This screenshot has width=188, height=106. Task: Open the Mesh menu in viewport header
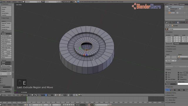coord(18,95)
